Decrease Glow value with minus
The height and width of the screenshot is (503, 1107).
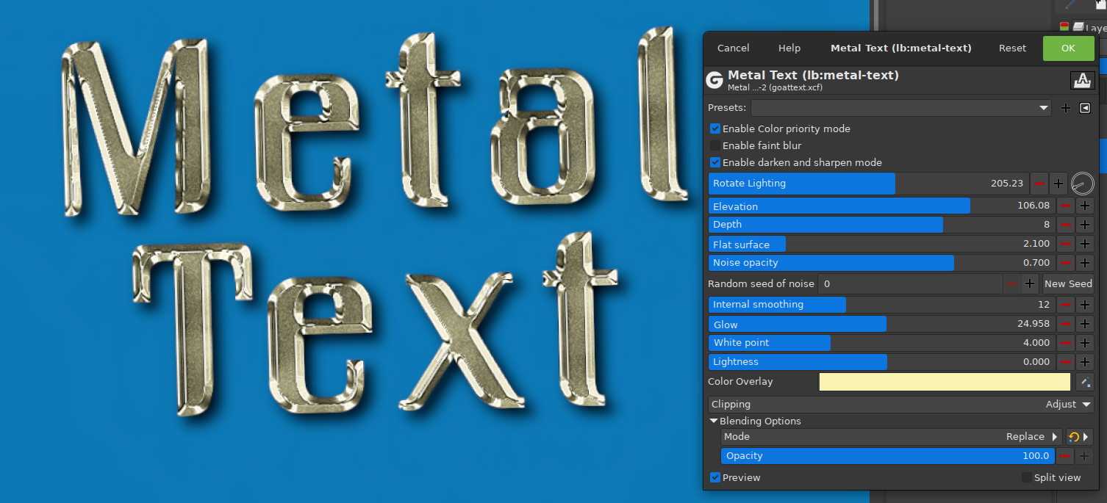[x=1065, y=324]
